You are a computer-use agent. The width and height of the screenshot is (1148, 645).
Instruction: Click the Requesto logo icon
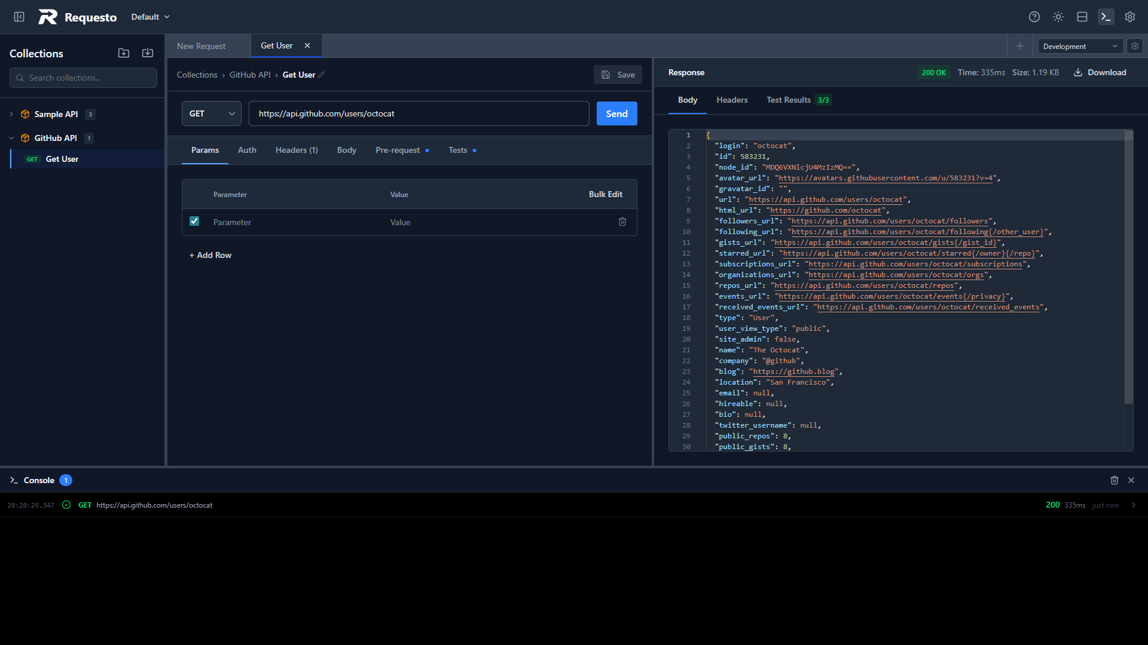pyautogui.click(x=48, y=17)
